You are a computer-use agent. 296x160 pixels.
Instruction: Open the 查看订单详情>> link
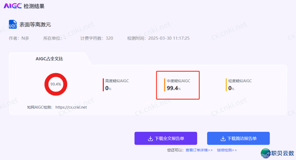(199, 150)
